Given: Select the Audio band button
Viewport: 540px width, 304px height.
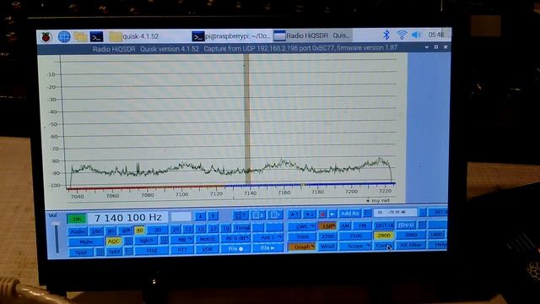Looking at the screenshot, I should pyautogui.click(x=78, y=231).
